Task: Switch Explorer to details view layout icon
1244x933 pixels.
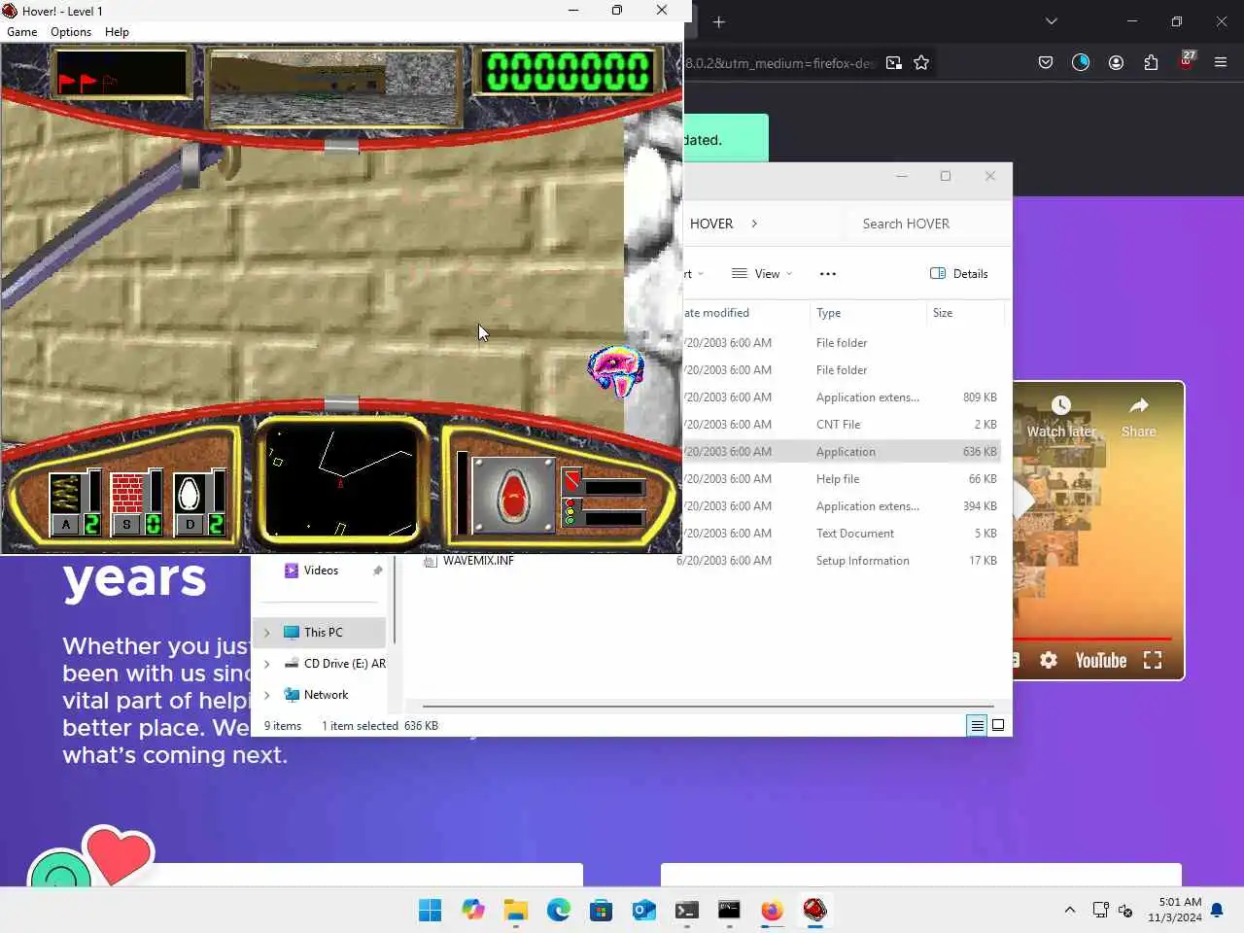Action: tap(977, 725)
